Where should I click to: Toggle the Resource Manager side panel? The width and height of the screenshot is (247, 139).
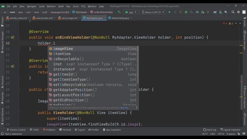[2, 42]
